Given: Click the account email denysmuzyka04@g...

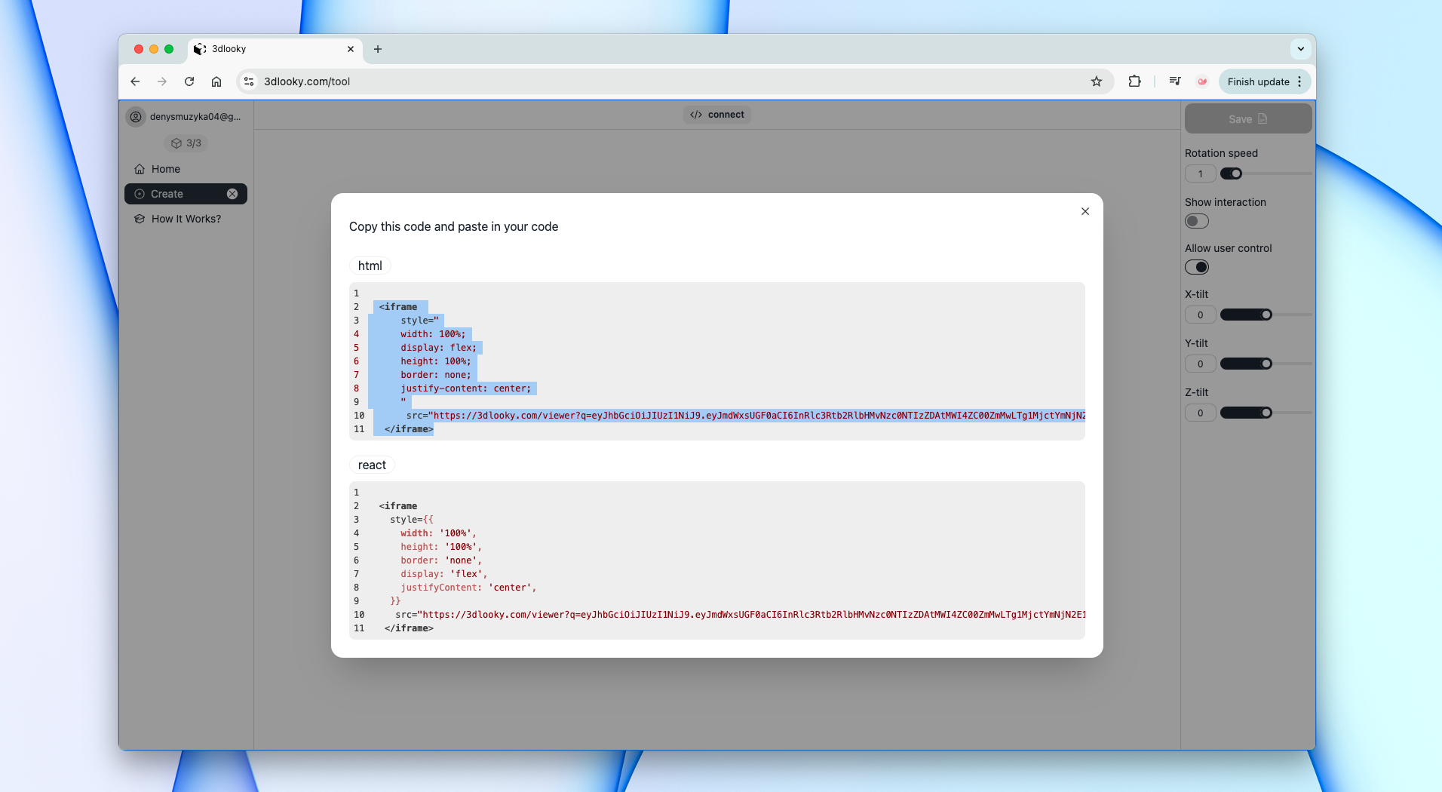Looking at the screenshot, I should 195,116.
